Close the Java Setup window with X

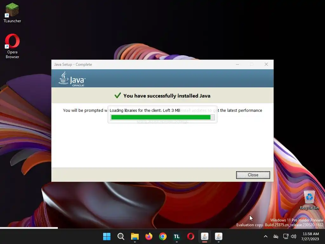[266, 64]
